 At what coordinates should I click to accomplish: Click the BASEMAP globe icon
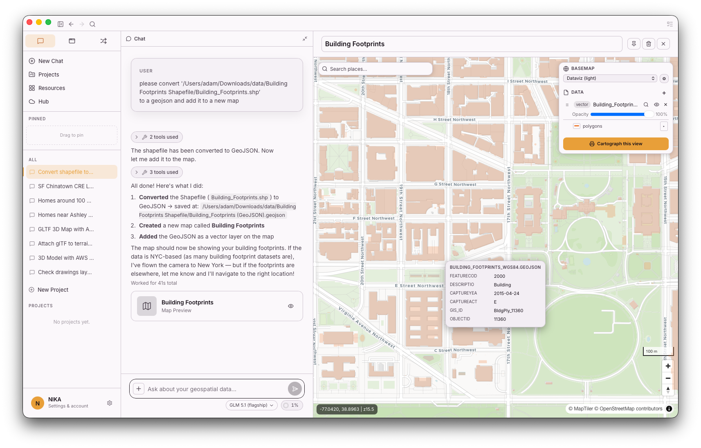pyautogui.click(x=566, y=69)
